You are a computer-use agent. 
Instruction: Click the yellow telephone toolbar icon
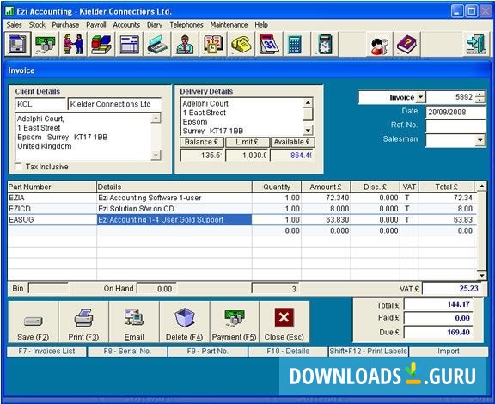(241, 44)
